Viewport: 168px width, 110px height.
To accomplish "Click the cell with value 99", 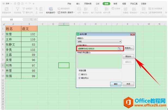I will pyautogui.click(x=29, y=76).
